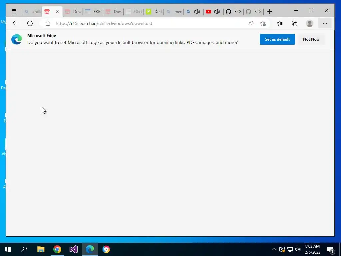
Task: Click Set as default button
Action: click(x=277, y=39)
